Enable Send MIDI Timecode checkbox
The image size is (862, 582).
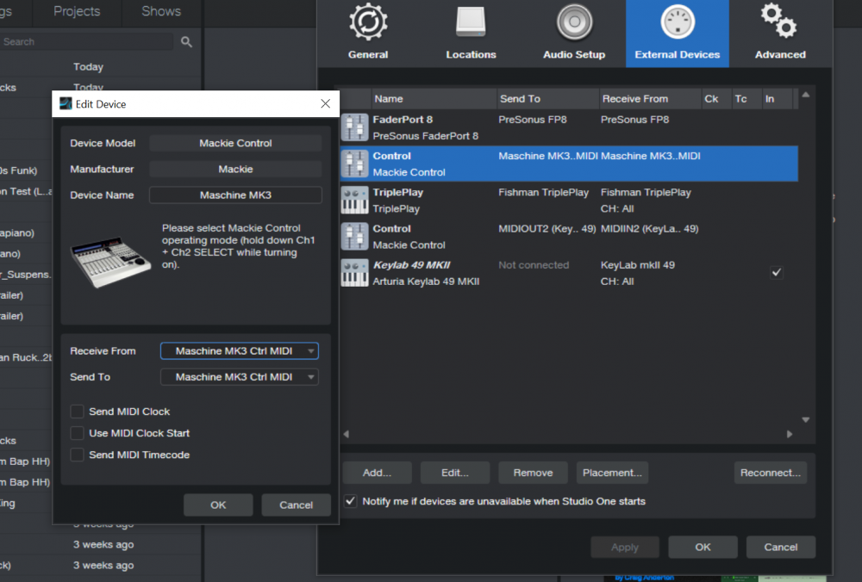[77, 455]
